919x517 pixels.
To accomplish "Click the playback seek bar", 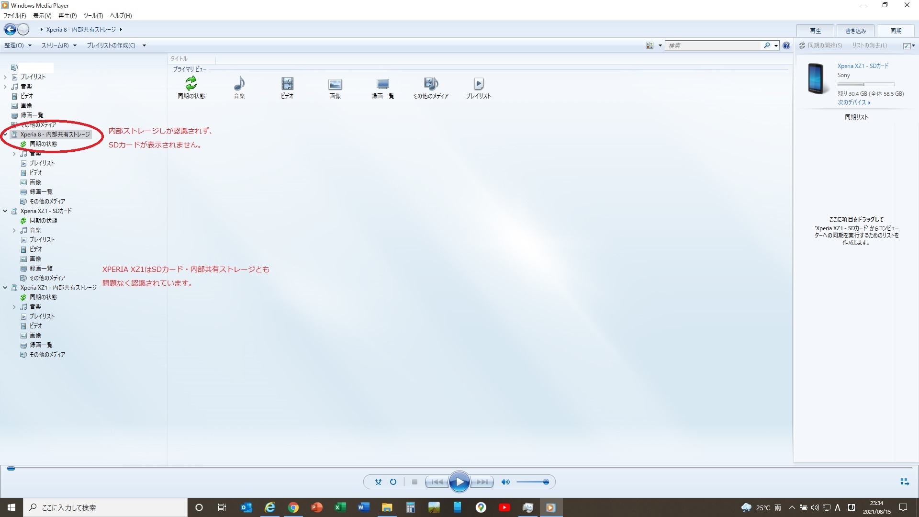I will 459,468.
